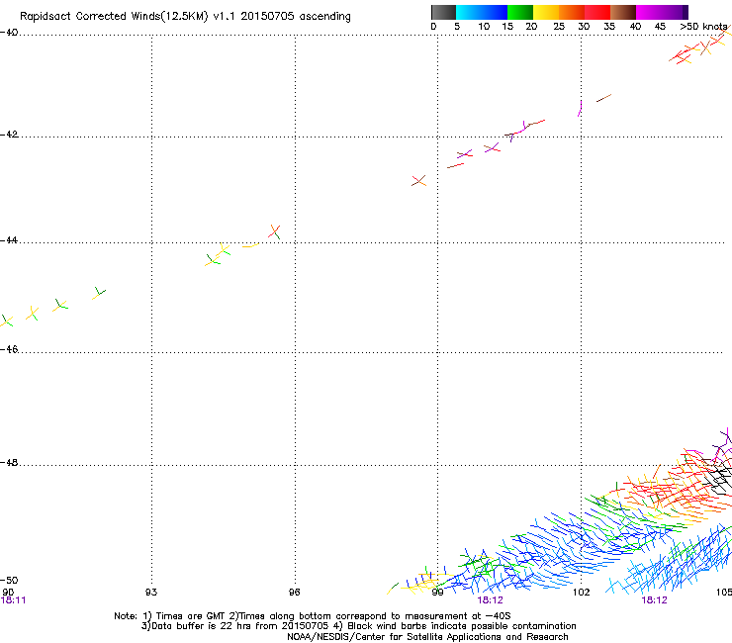Screen dimensions: 732x643
Task: Click the '18:12' time label right of 102
Action: click(x=654, y=600)
